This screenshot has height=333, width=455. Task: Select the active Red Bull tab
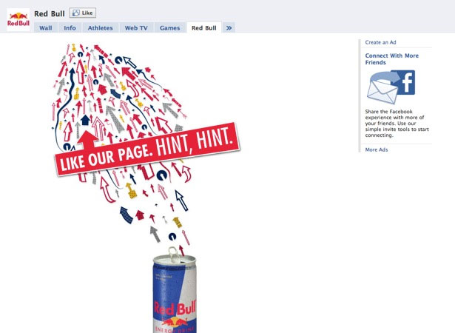(x=204, y=28)
